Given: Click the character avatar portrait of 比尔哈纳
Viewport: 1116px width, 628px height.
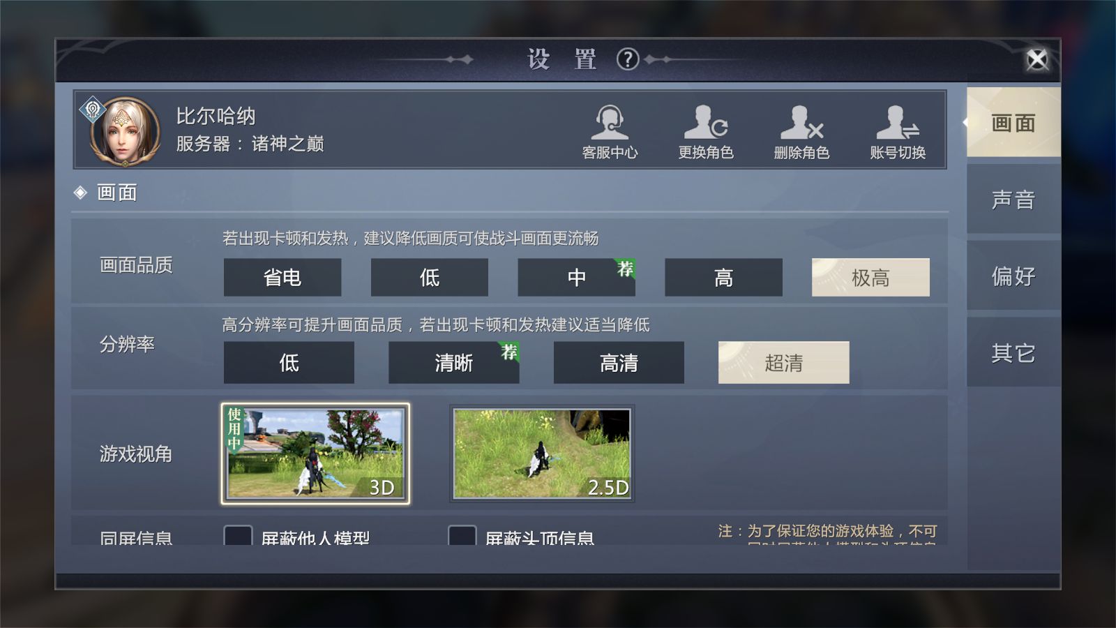Looking at the screenshot, I should (126, 129).
